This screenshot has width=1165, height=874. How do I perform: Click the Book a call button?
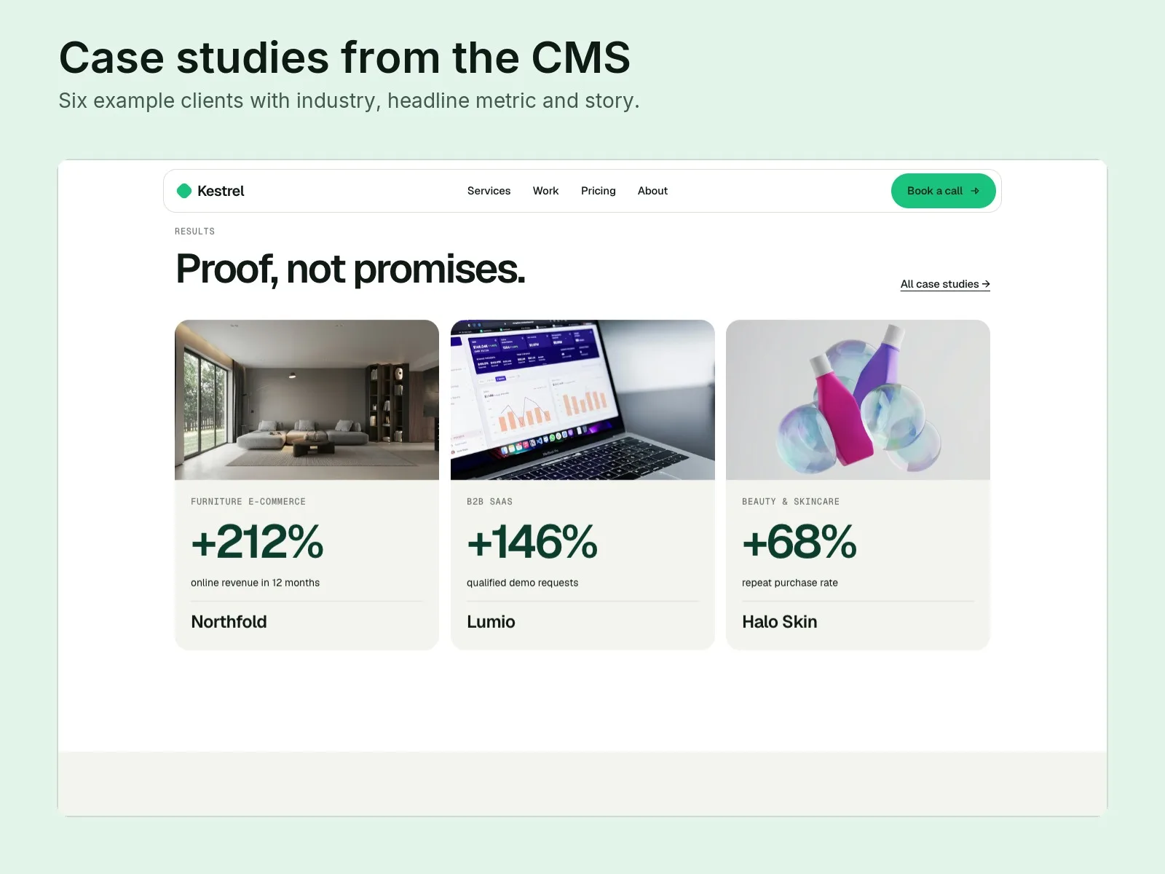point(943,191)
